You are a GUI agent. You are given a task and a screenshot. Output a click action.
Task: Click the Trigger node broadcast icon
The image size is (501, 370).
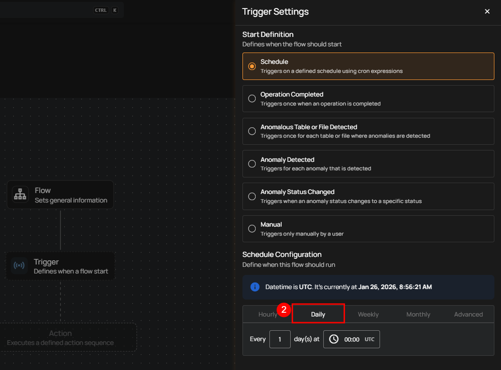(19, 266)
